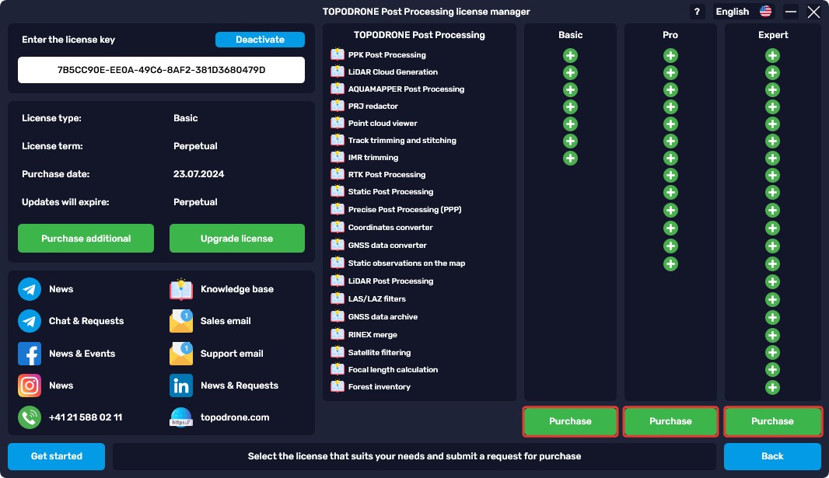Screen dimensions: 829x478
Task: Open the Telegram News channel icon
Action: 30,289
